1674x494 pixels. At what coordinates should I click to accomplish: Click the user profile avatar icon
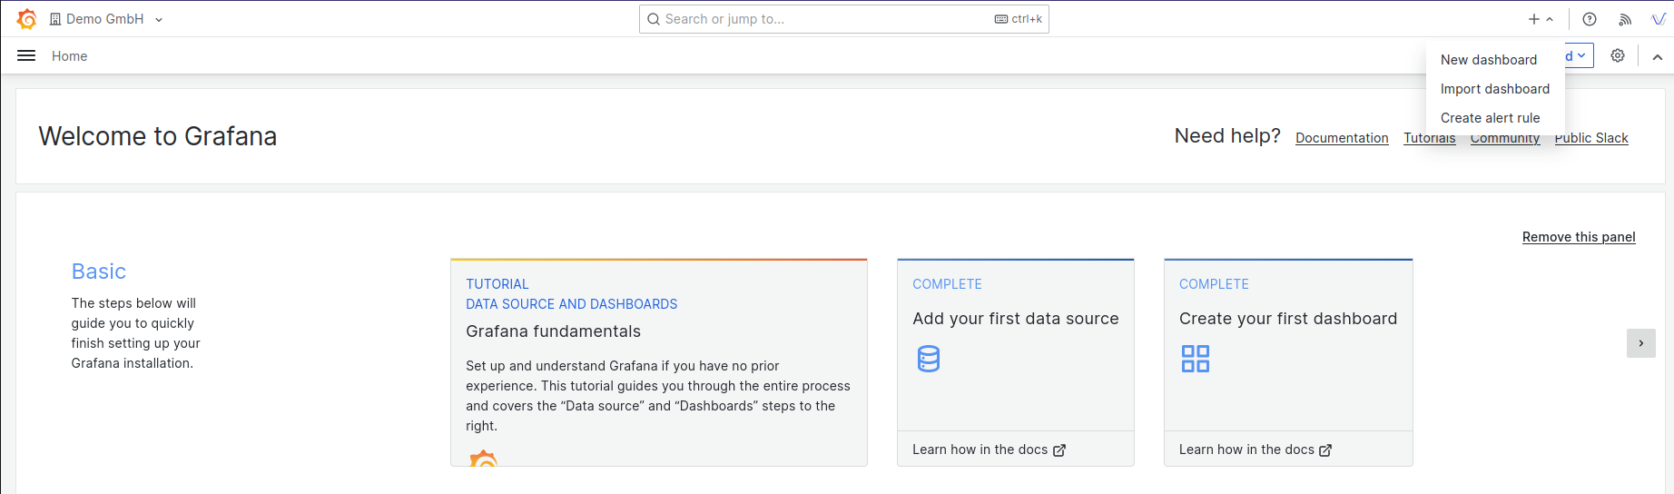tap(1658, 19)
